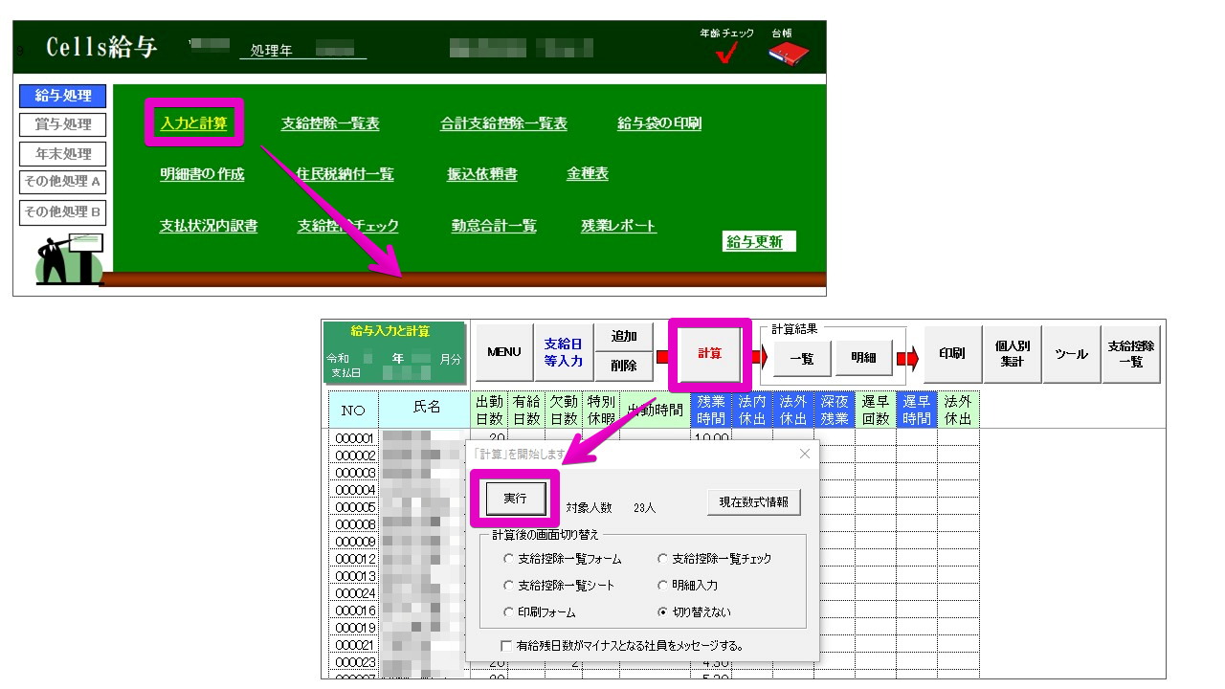
Task: Click the ツール button
Action: [x=1071, y=353]
